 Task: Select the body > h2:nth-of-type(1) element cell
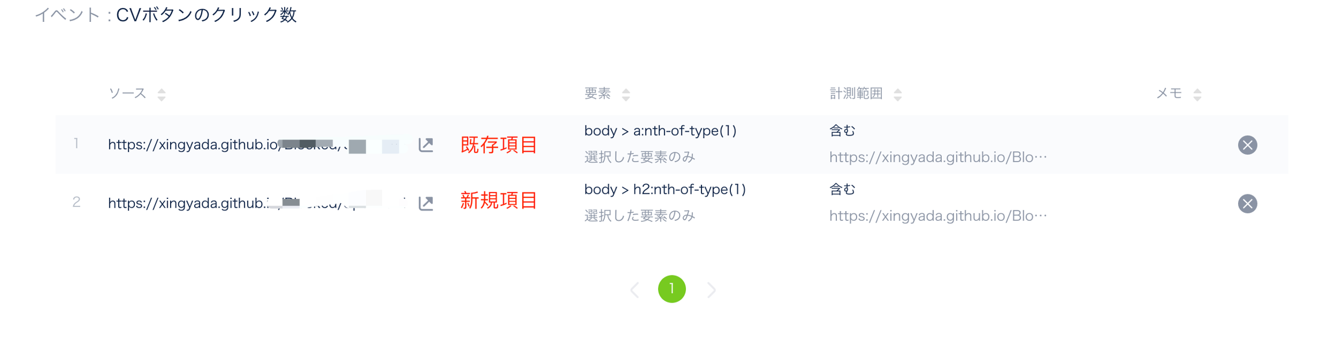(665, 190)
